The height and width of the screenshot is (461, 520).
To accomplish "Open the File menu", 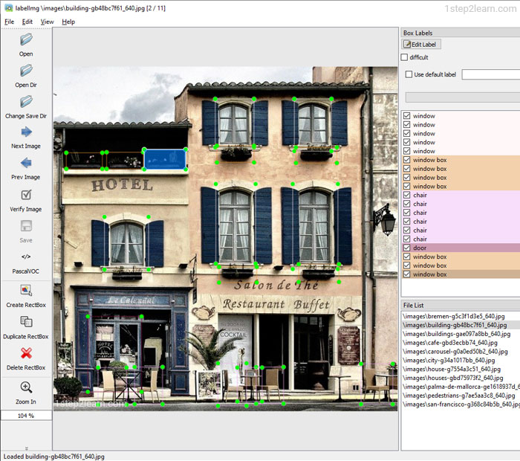I will click(x=9, y=22).
